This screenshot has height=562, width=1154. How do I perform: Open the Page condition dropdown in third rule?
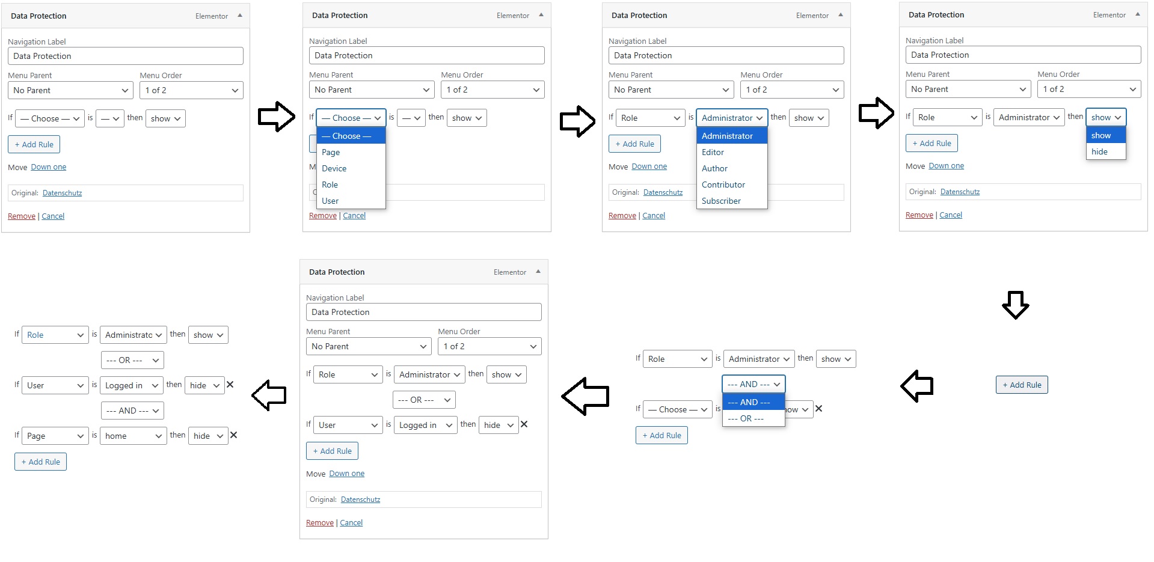tap(55, 436)
